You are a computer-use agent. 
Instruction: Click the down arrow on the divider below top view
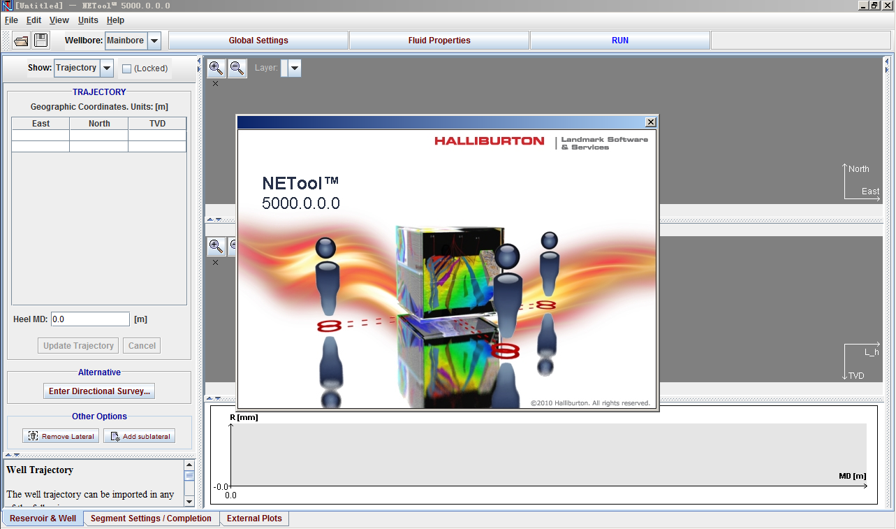tap(218, 219)
